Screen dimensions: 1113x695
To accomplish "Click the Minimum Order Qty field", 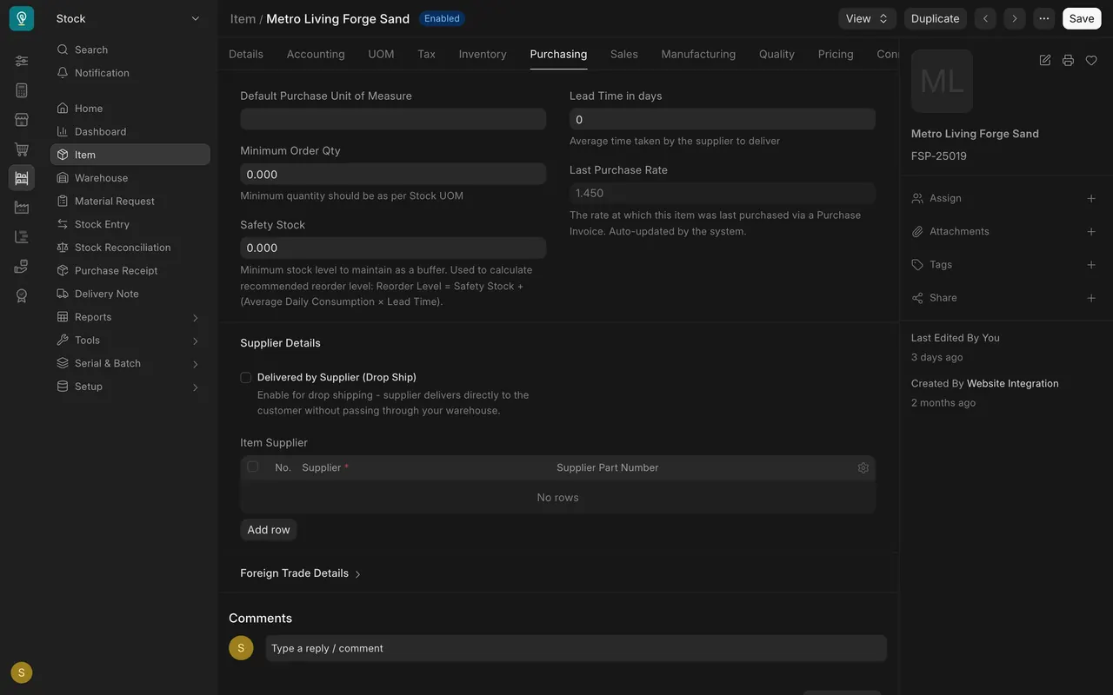I will pyautogui.click(x=393, y=174).
